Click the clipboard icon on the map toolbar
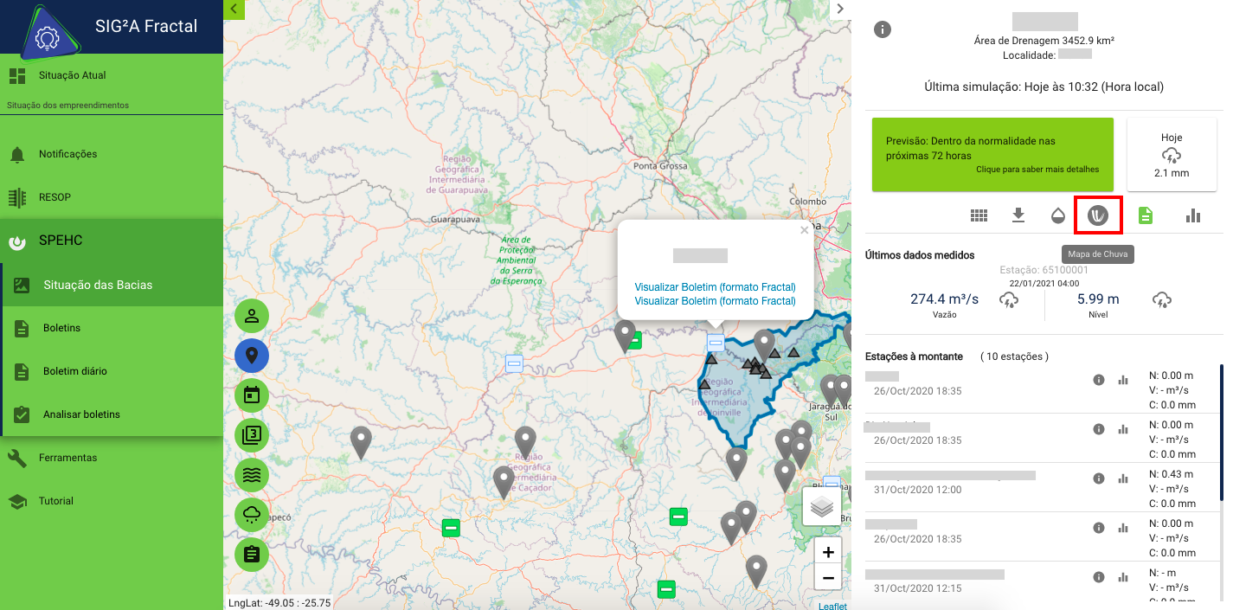The height and width of the screenshot is (610, 1233). pyautogui.click(x=252, y=554)
